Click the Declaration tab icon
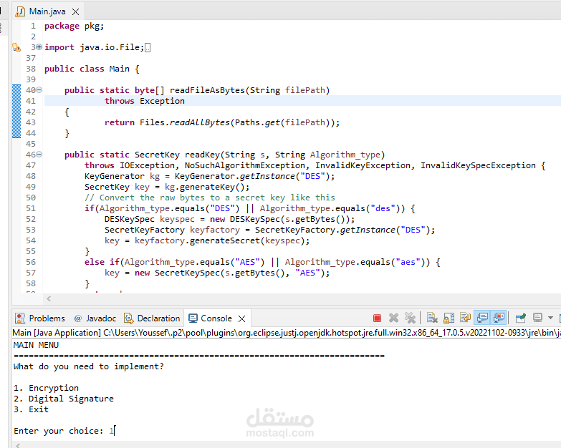 coord(128,318)
